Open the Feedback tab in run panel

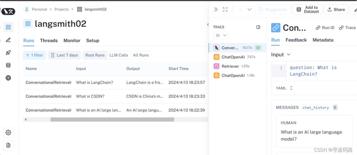[296, 40]
